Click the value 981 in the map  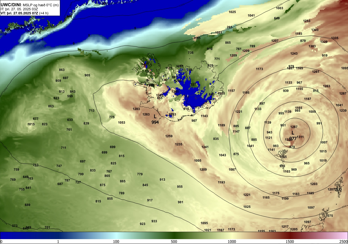pyautogui.click(x=181, y=202)
